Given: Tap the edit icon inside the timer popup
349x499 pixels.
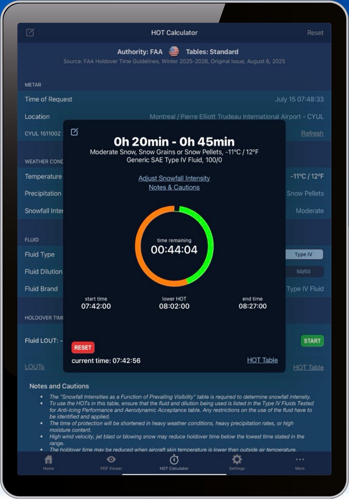Looking at the screenshot, I should click(74, 132).
